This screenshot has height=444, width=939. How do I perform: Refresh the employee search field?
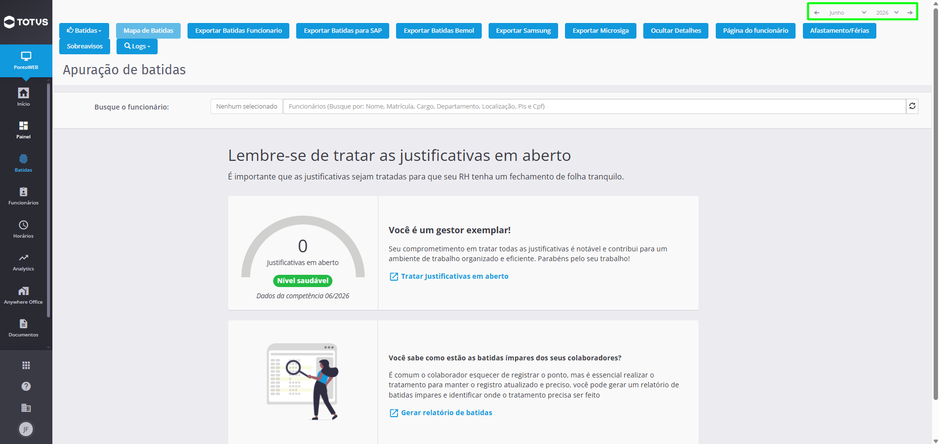[x=912, y=106]
